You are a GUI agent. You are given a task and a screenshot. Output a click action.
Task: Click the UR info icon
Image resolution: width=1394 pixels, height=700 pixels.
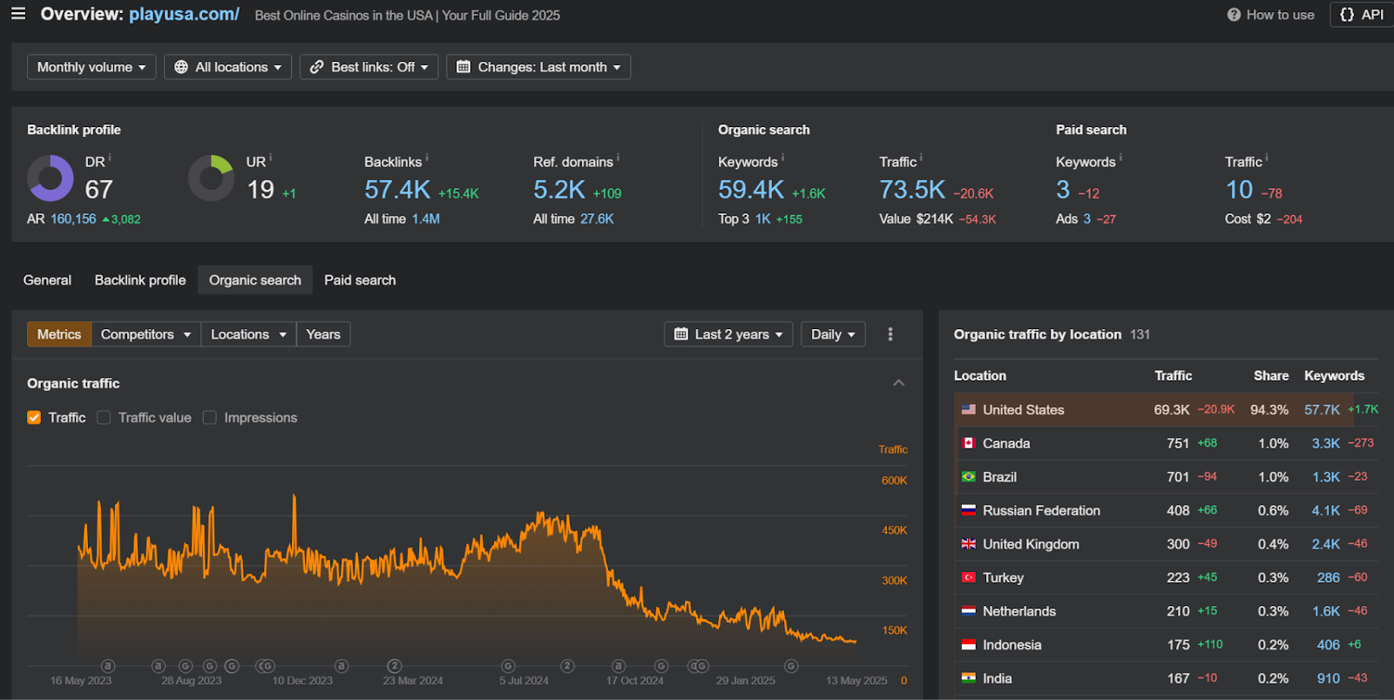click(x=271, y=158)
